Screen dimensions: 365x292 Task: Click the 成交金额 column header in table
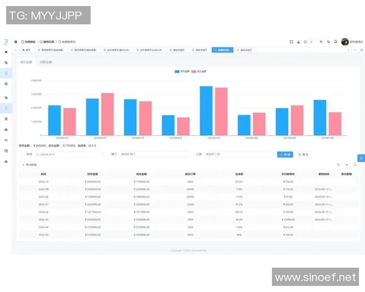[141, 174]
